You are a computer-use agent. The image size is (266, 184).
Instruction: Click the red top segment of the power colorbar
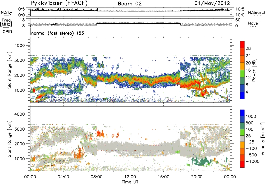pyautogui.click(x=242, y=45)
